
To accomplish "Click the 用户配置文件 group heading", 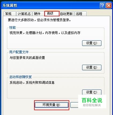I will (19, 52).
